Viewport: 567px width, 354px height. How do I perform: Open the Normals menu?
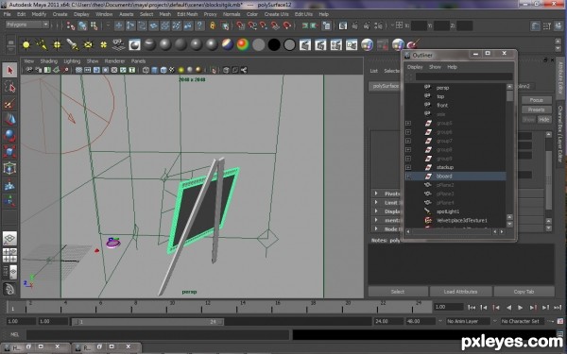point(232,14)
